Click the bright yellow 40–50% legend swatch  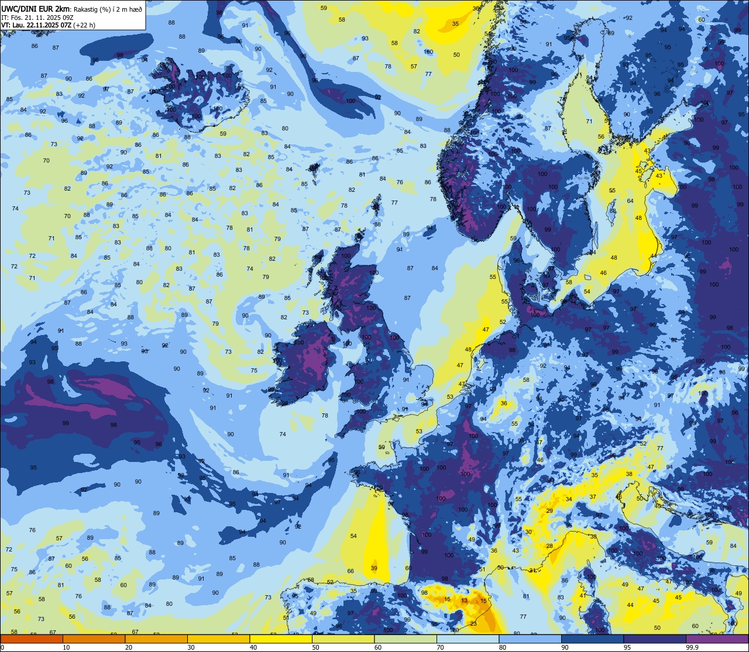pos(281,639)
